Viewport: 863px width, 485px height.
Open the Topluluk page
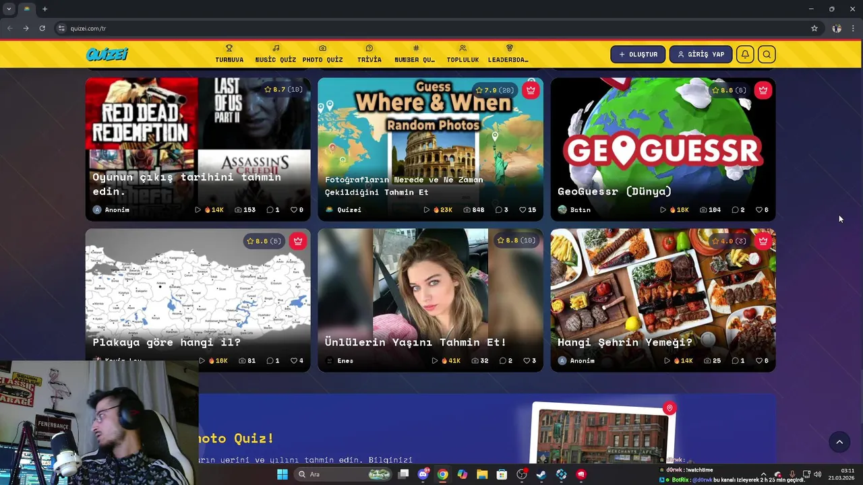pyautogui.click(x=463, y=54)
